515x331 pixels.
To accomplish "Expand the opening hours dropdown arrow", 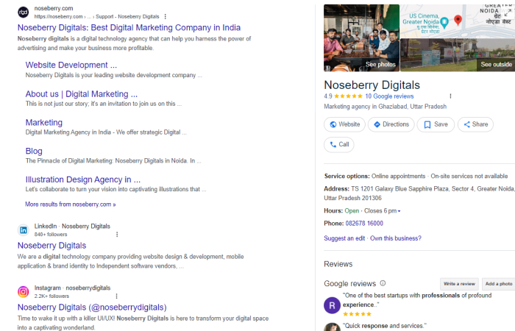I will pyautogui.click(x=399, y=211).
